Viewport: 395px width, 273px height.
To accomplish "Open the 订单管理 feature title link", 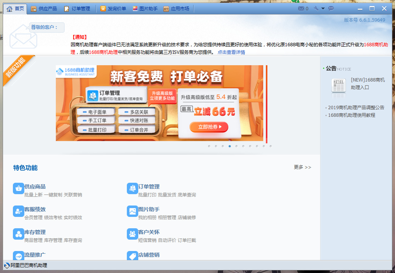I will 149,187.
